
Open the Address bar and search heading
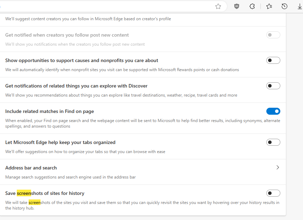click(31, 168)
